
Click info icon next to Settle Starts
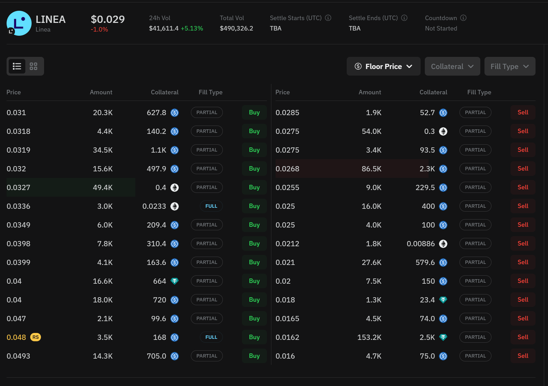[328, 18]
